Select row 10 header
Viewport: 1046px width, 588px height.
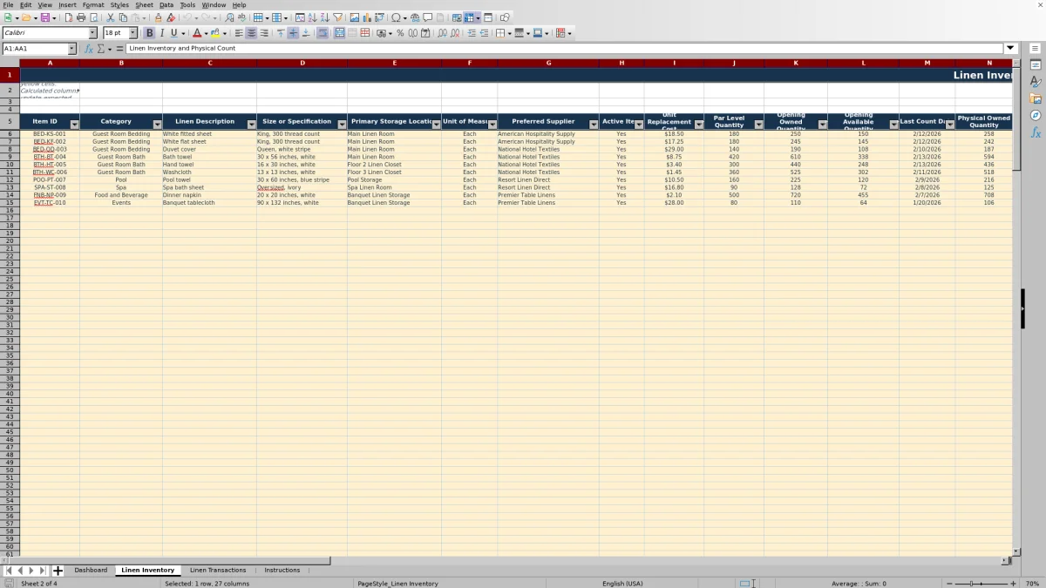click(x=10, y=165)
